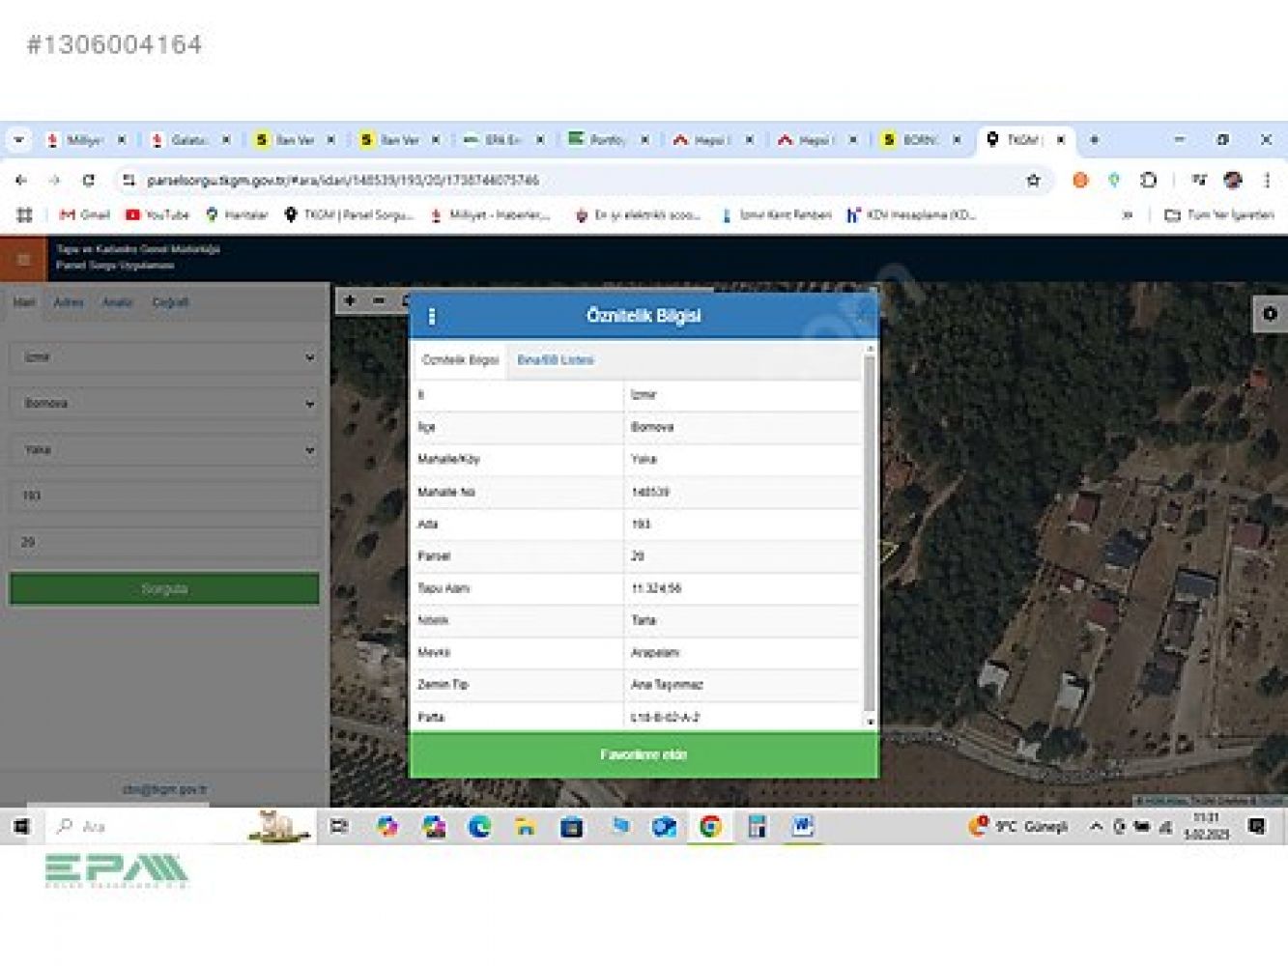Open the orange hamburger menu in TKGM header

coord(23,259)
